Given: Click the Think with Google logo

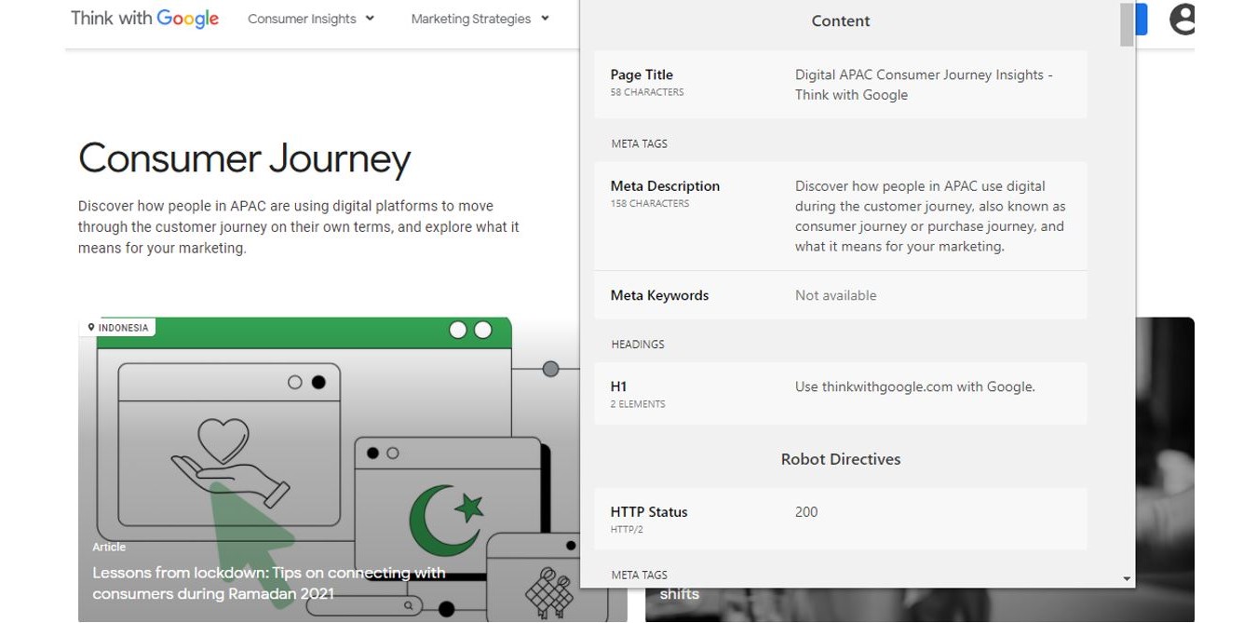Looking at the screenshot, I should pyautogui.click(x=144, y=18).
